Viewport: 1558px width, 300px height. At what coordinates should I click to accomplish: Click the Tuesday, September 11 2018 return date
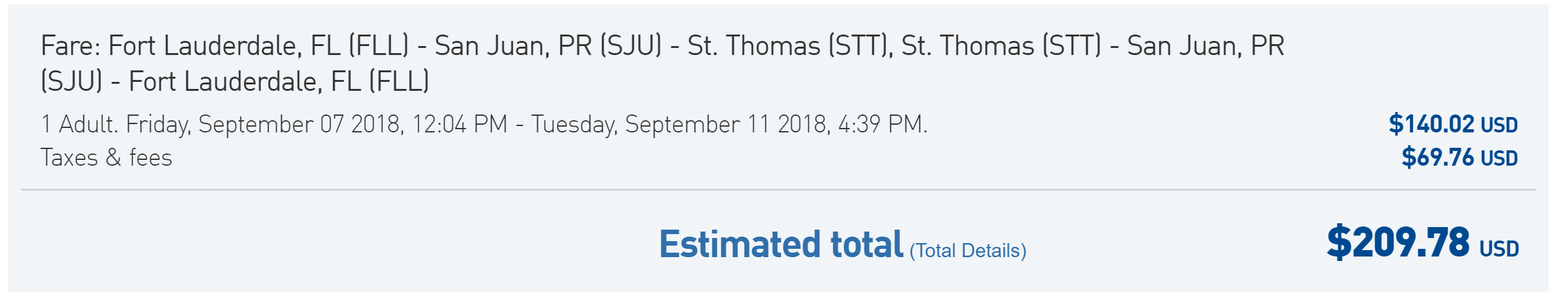point(680,124)
